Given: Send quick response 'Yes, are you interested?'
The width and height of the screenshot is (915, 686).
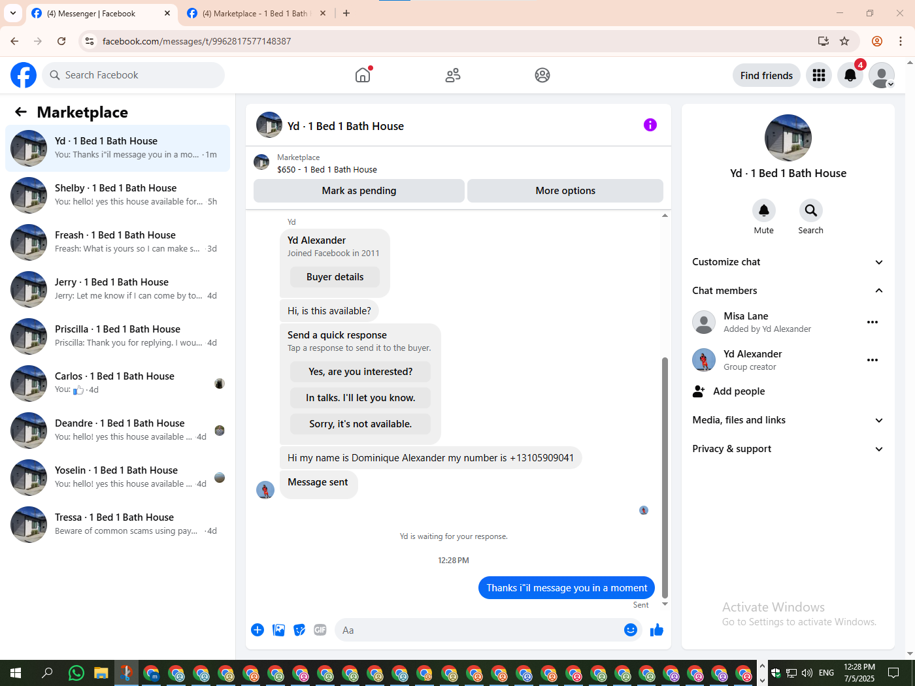Looking at the screenshot, I should pos(360,372).
